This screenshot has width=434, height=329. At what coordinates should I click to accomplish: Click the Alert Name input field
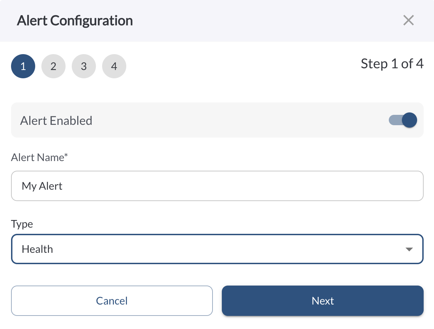point(217,186)
